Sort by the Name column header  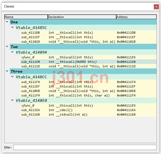(x=26, y=17)
